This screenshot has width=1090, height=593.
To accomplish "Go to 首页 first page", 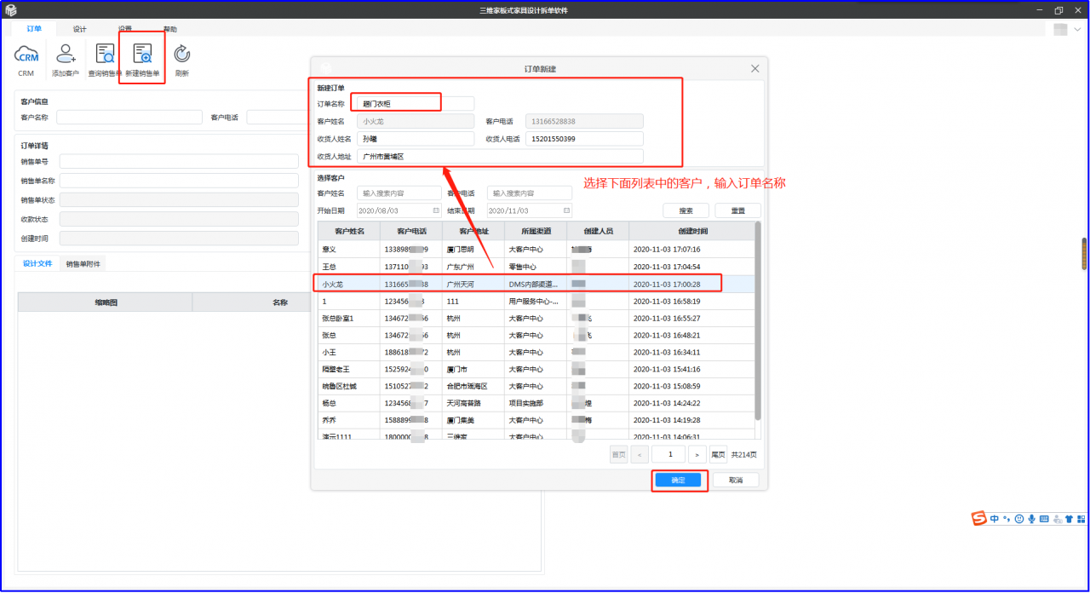I will pos(618,455).
